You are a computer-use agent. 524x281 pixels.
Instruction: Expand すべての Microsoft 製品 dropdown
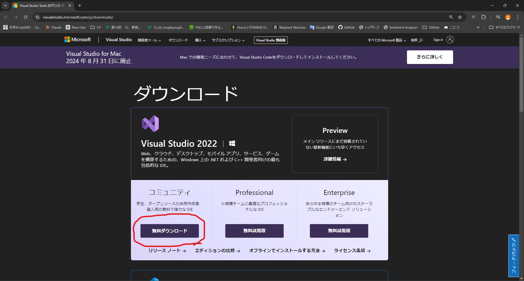387,40
